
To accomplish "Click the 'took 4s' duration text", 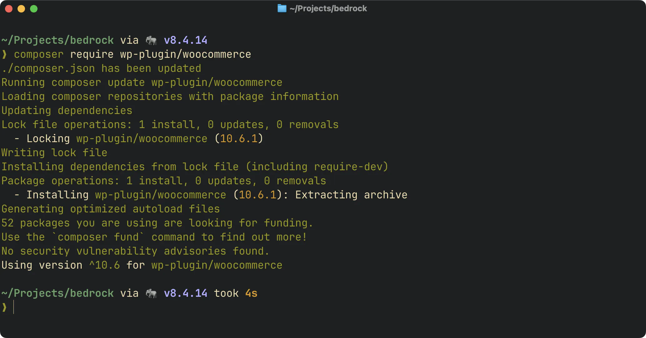I will pos(236,293).
